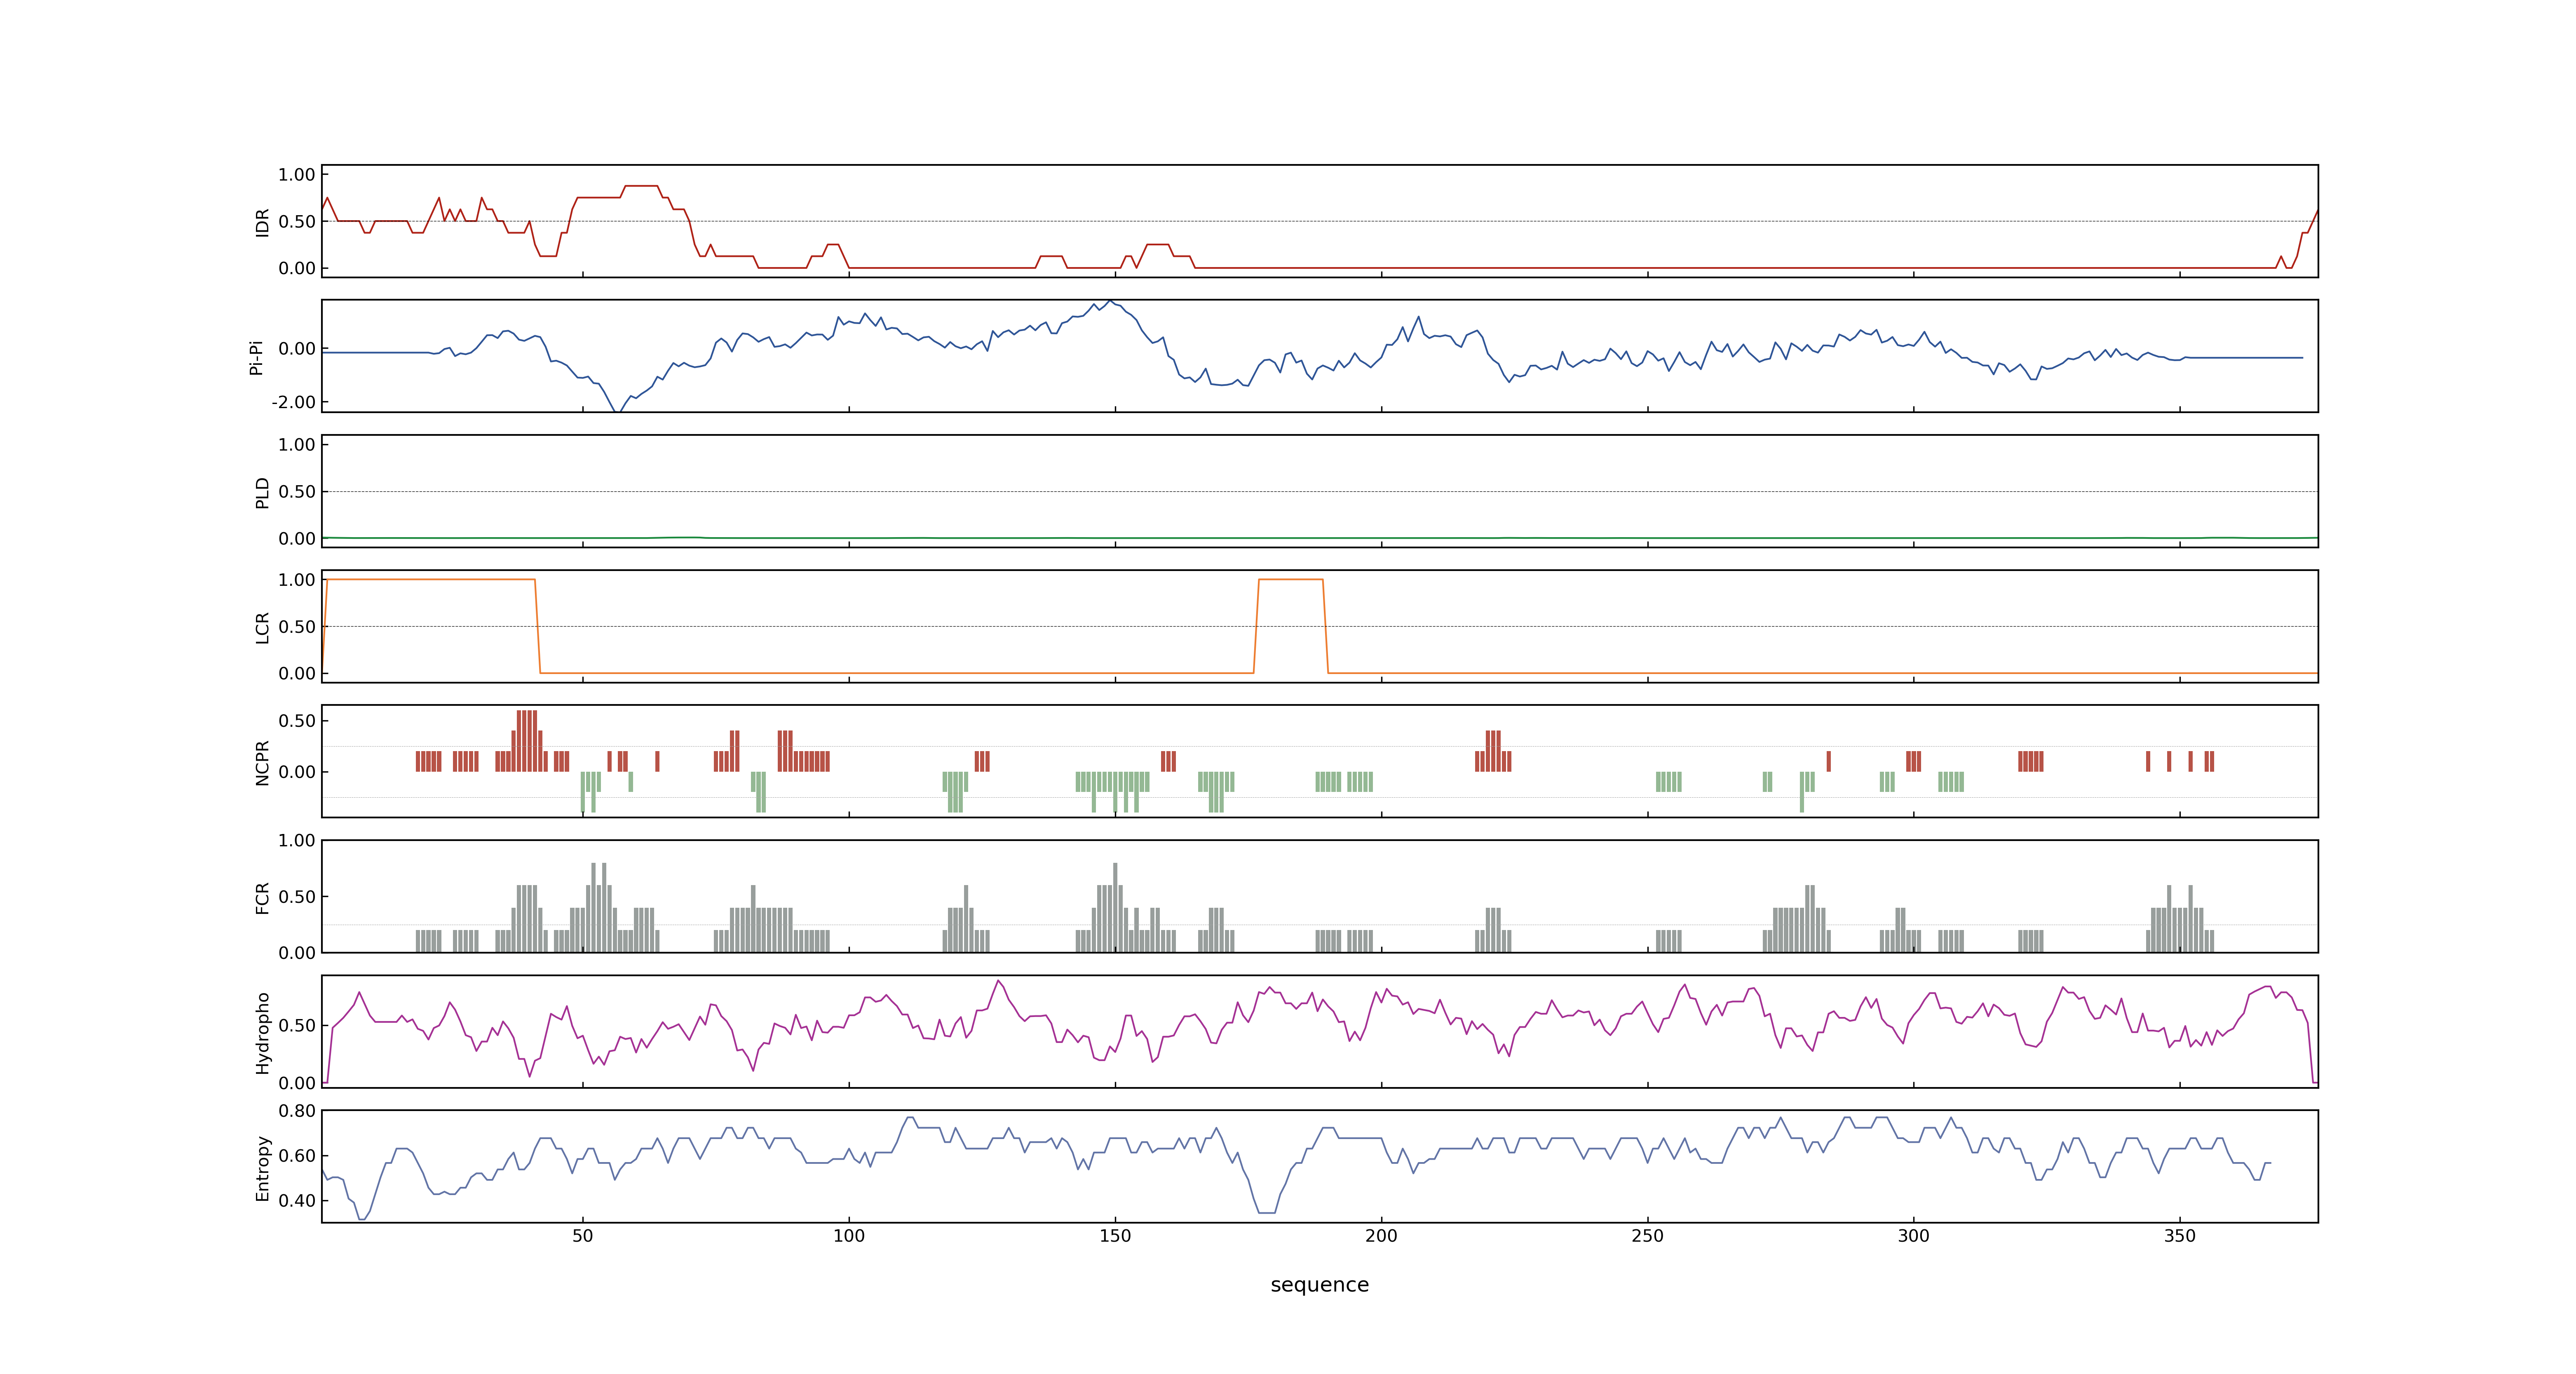This screenshot has height=1374, width=2576.
Task: Click the Hydropho y-axis label
Action: pyautogui.click(x=262, y=1033)
